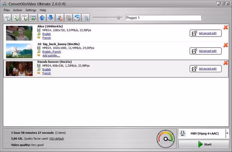Expand the output format dropdown arrow
The width and height of the screenshot is (232, 152).
[x=227, y=133]
